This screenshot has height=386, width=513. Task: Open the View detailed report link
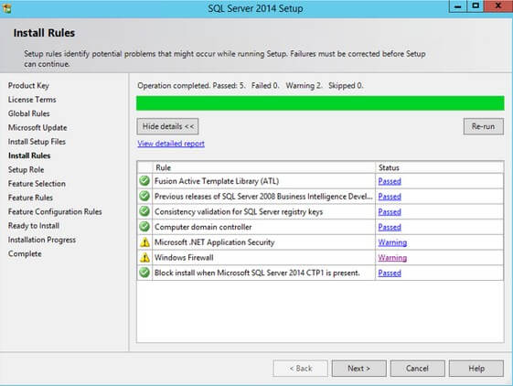171,144
